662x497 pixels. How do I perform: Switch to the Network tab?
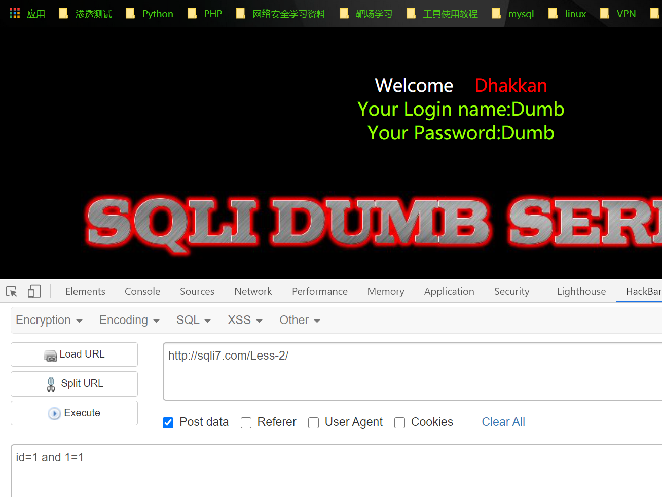[253, 291]
